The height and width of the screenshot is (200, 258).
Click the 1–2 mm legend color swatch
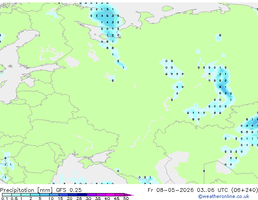26,195
